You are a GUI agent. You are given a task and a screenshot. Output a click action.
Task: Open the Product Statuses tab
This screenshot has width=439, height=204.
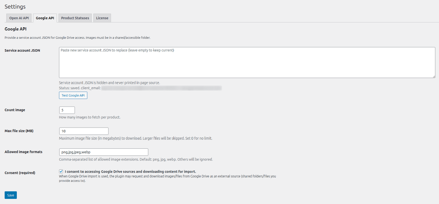pyautogui.click(x=75, y=18)
